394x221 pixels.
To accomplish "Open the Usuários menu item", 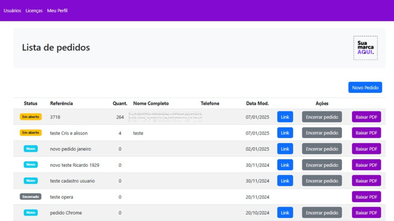I will pos(12,11).
